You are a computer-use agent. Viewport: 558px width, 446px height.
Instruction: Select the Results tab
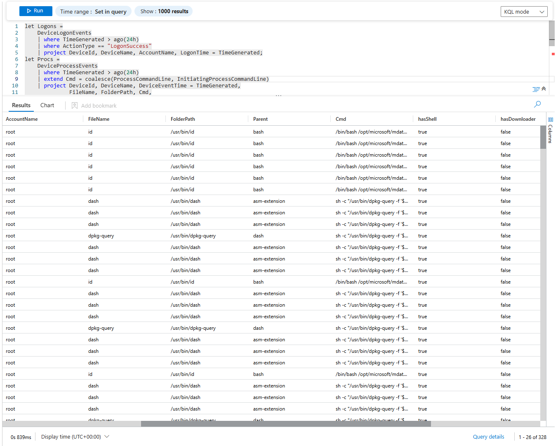point(21,106)
